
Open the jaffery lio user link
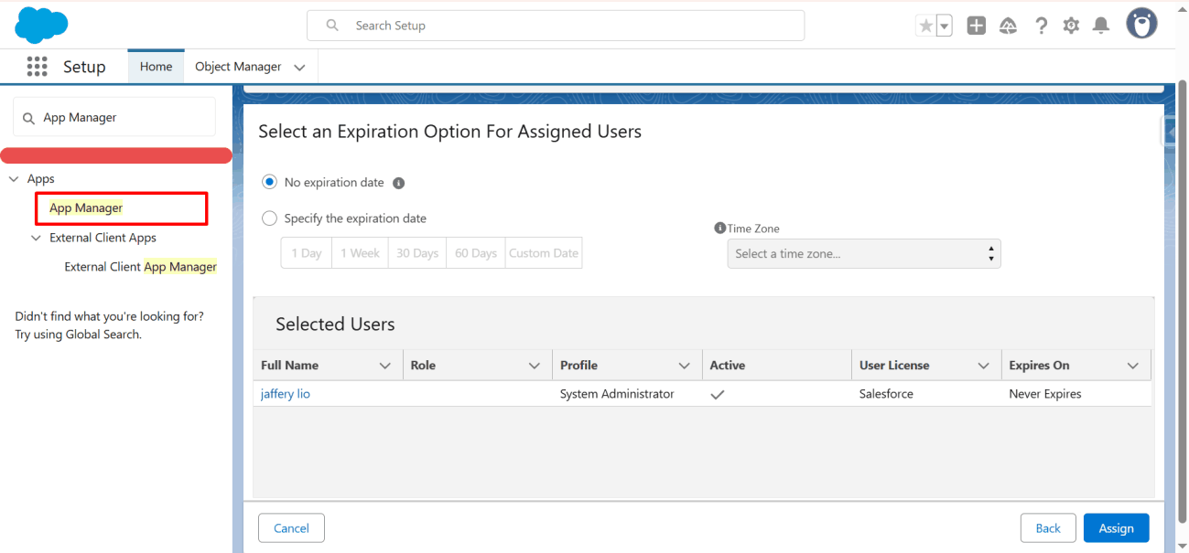point(286,394)
